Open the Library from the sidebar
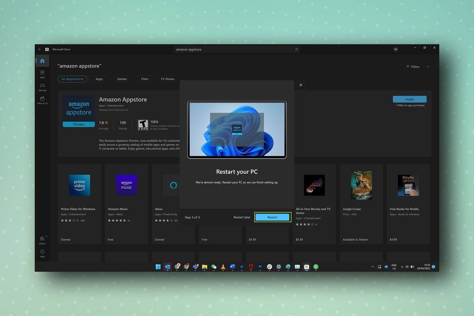 point(42,240)
